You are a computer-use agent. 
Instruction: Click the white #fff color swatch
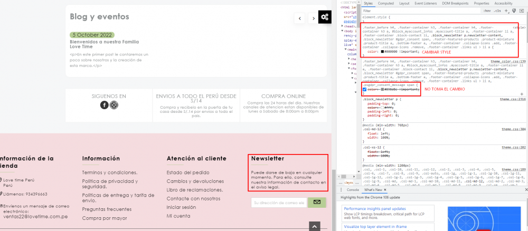click(381, 108)
